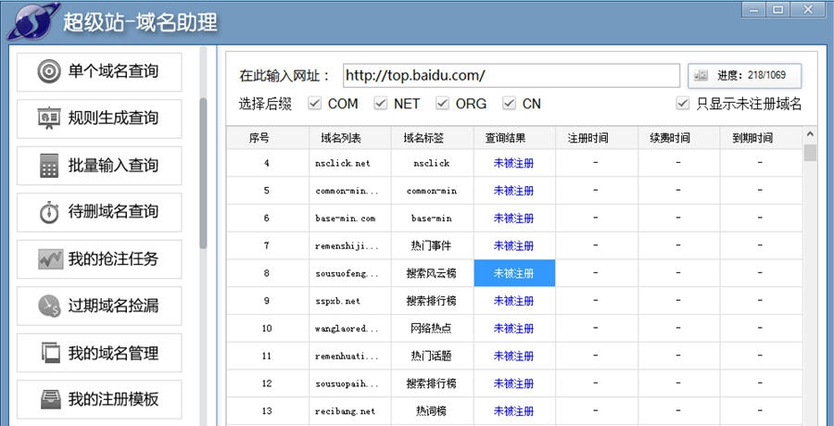Click 未被注册 link in row 4
834x426 pixels.
pyautogui.click(x=513, y=163)
